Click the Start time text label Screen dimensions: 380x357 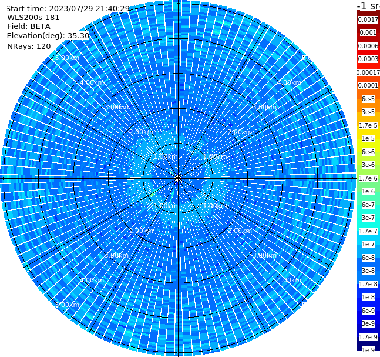[x=68, y=8]
